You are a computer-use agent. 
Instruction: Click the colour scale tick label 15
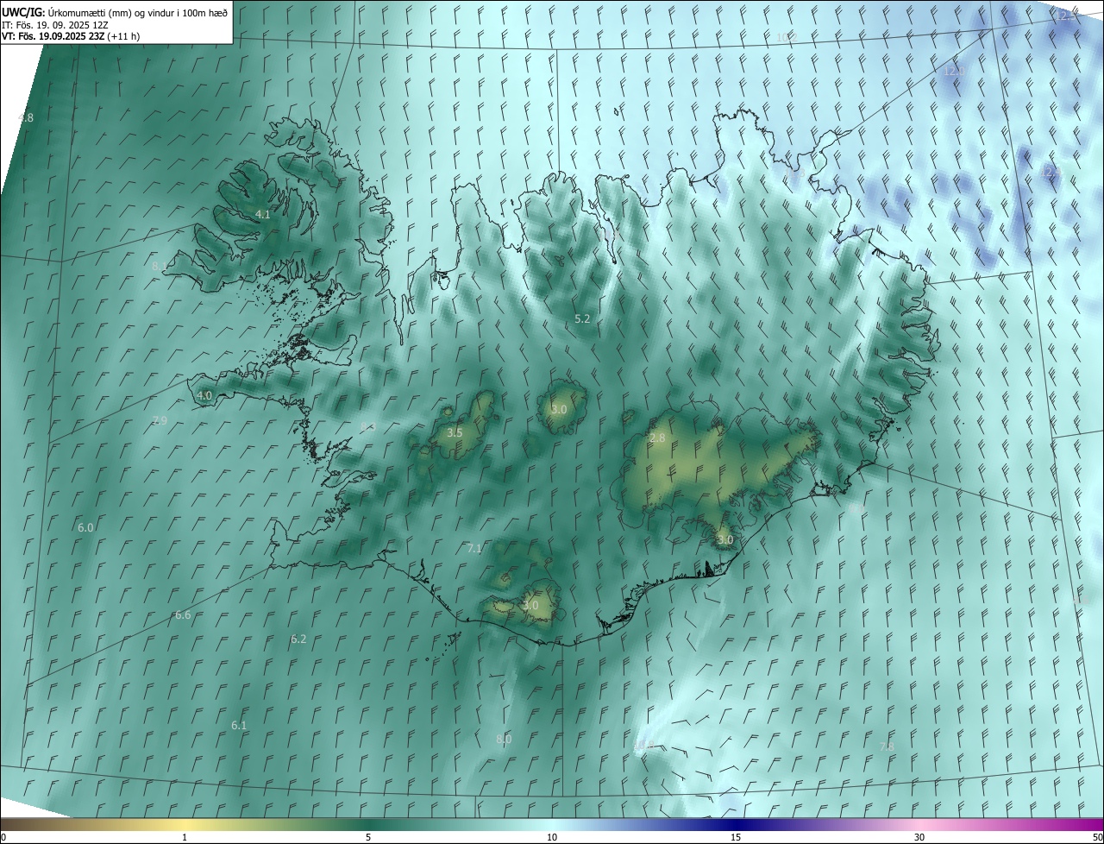click(736, 837)
